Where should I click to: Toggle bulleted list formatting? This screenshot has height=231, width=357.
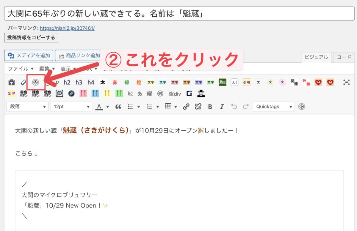point(130,107)
